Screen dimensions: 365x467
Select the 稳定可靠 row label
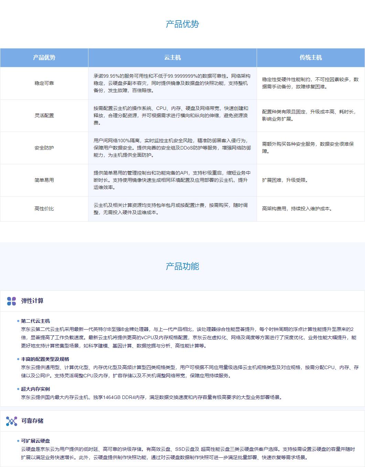(x=44, y=83)
